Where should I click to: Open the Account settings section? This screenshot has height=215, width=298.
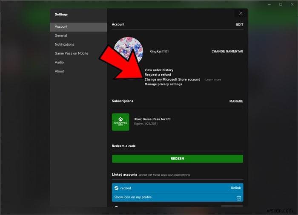point(78,26)
